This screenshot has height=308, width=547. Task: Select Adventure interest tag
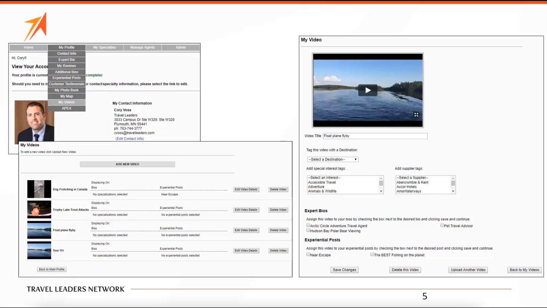[x=316, y=187]
